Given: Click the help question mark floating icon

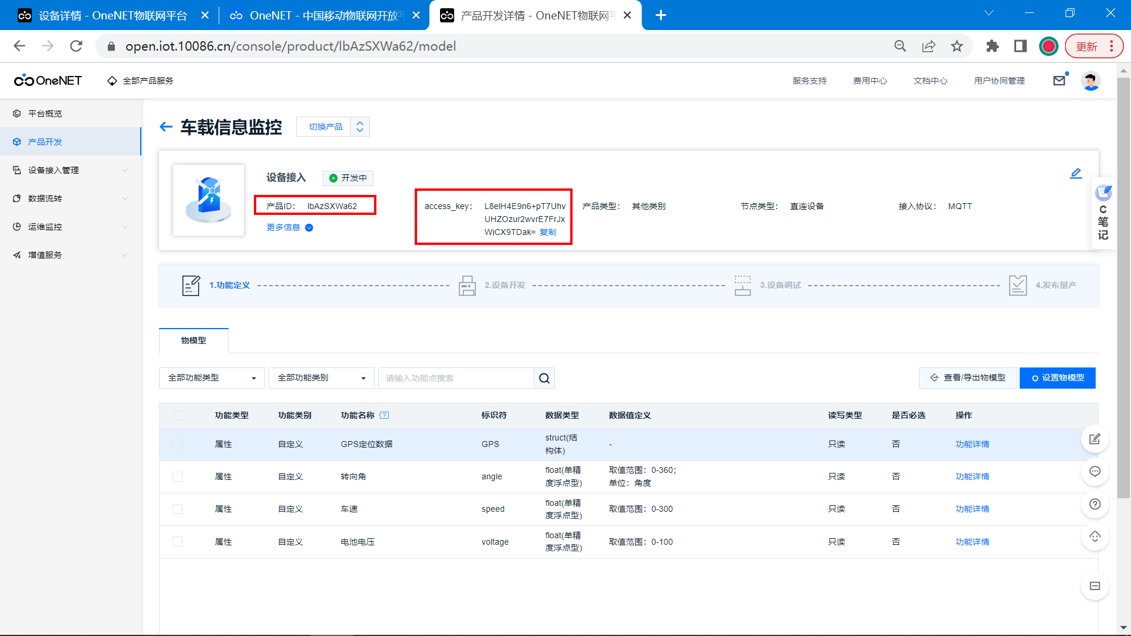Looking at the screenshot, I should coord(1094,504).
